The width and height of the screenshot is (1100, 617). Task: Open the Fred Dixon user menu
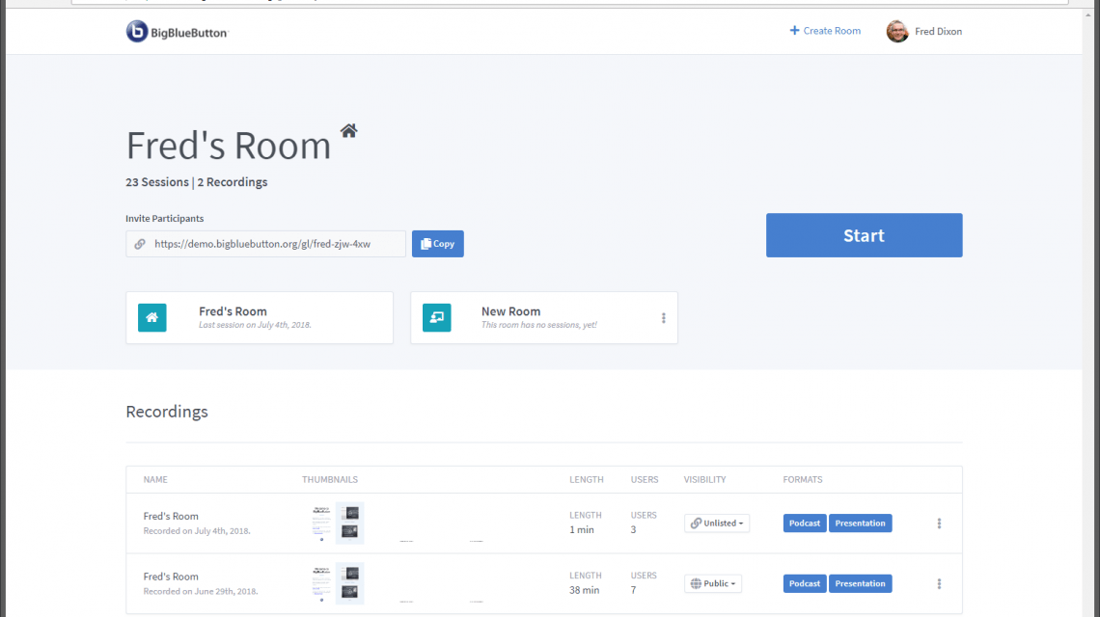[924, 32]
